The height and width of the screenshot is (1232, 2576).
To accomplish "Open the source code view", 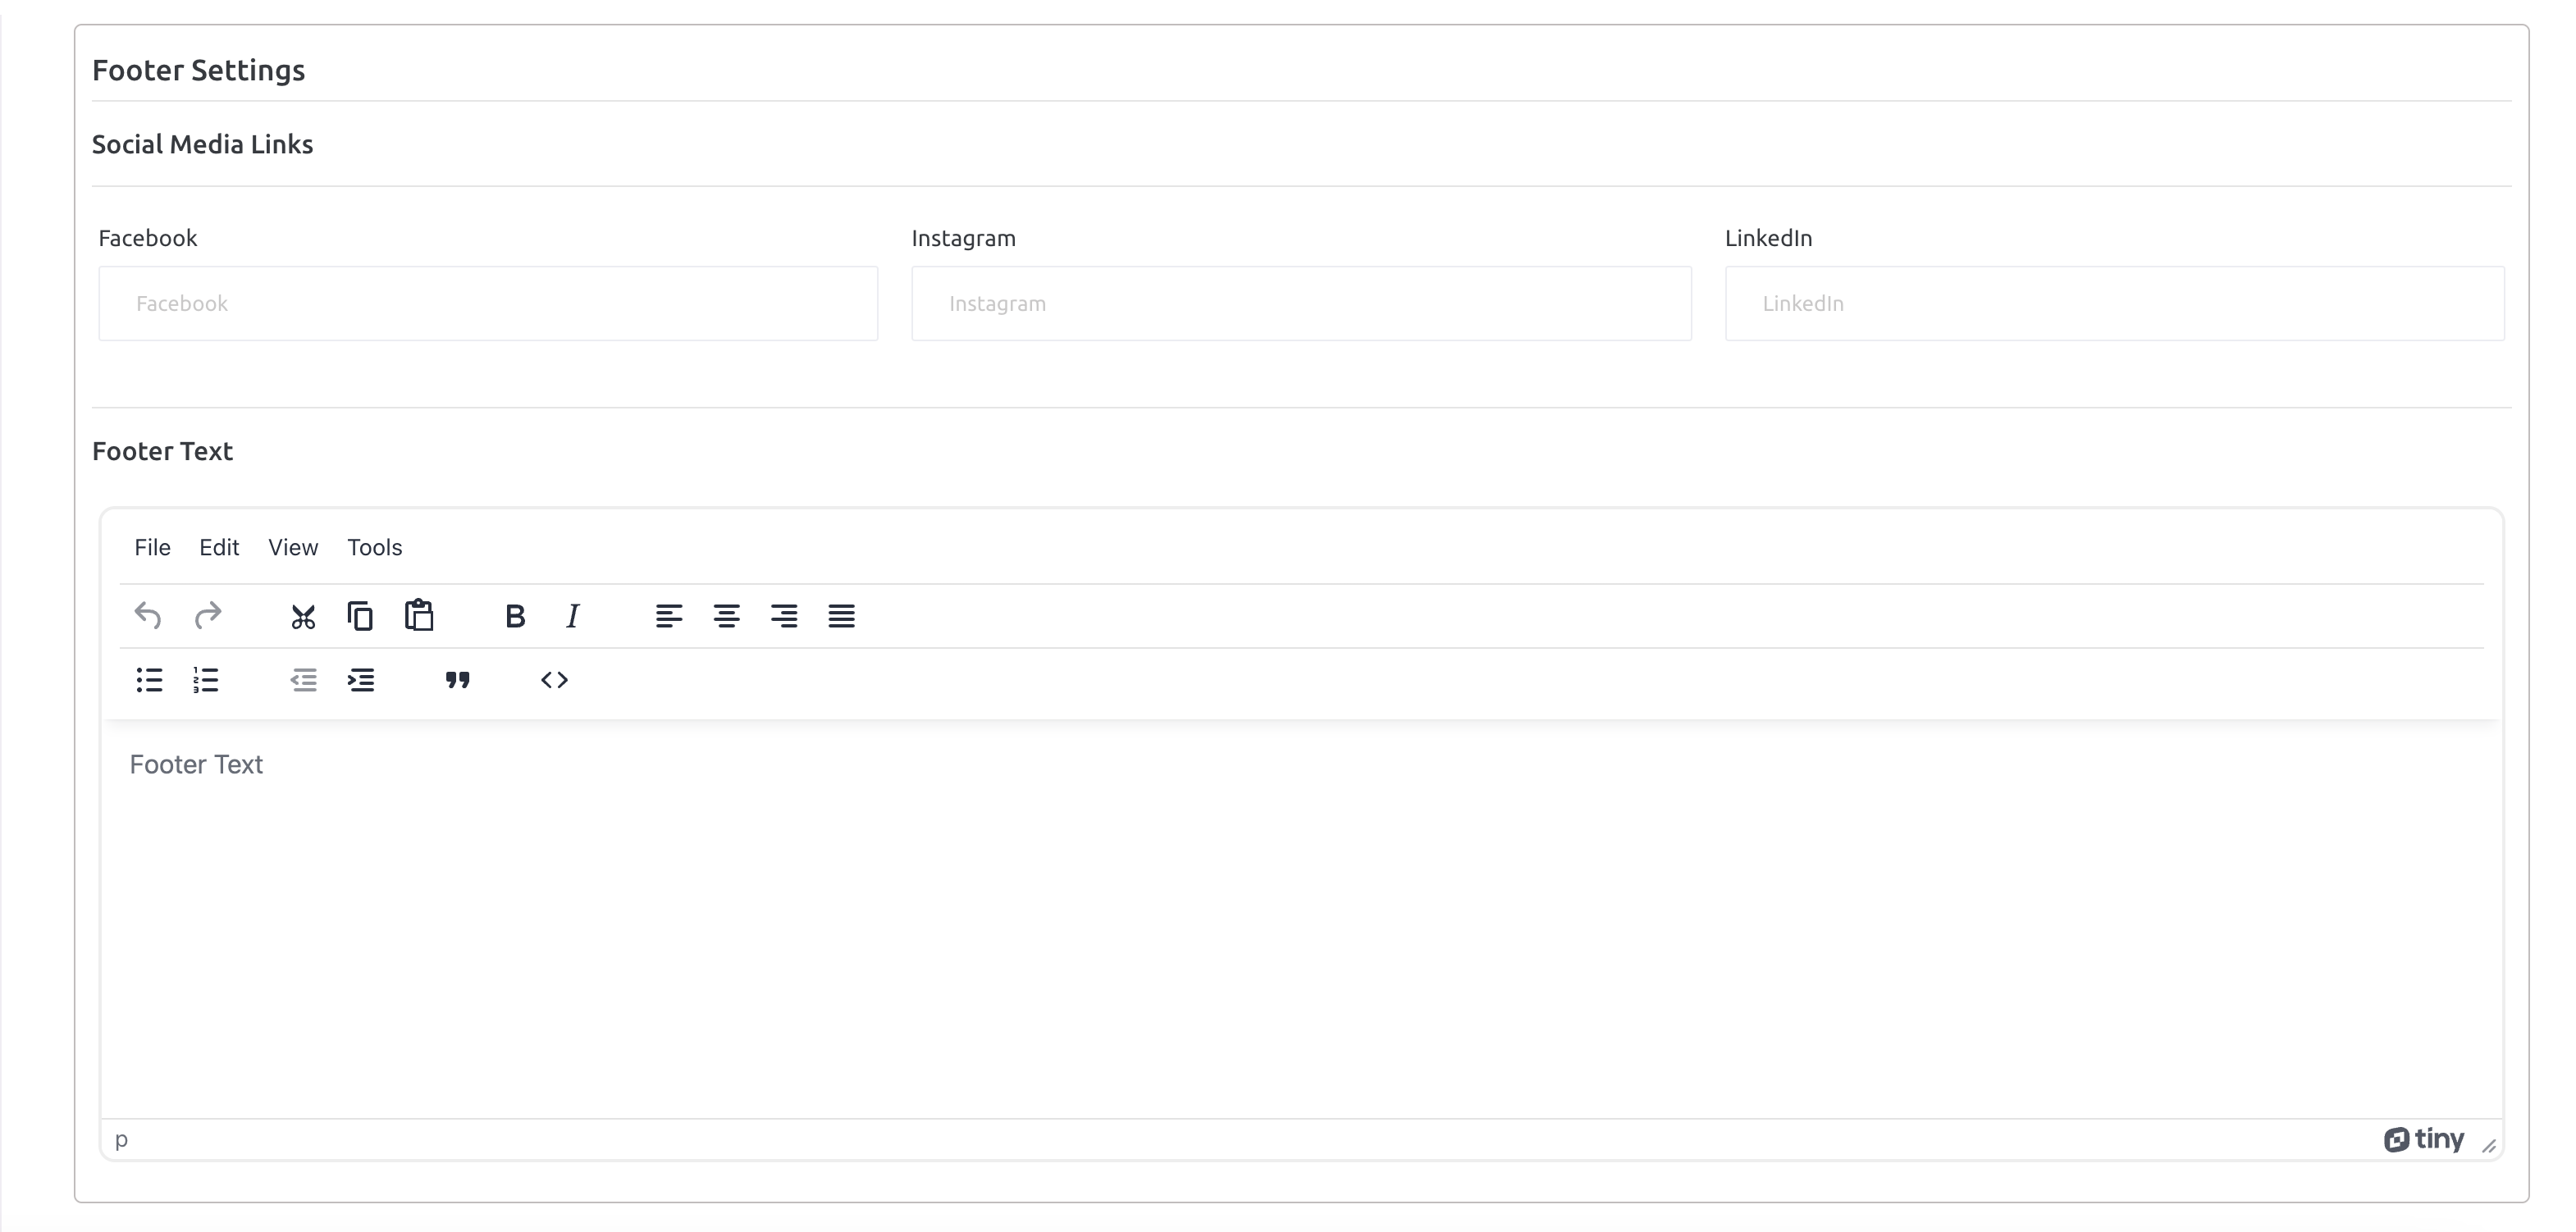I will [x=554, y=680].
